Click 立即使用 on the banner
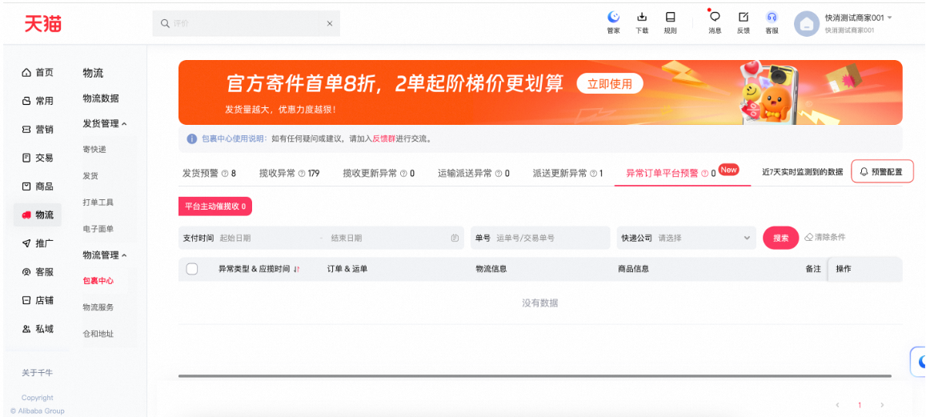The height and width of the screenshot is (417, 926). point(610,84)
